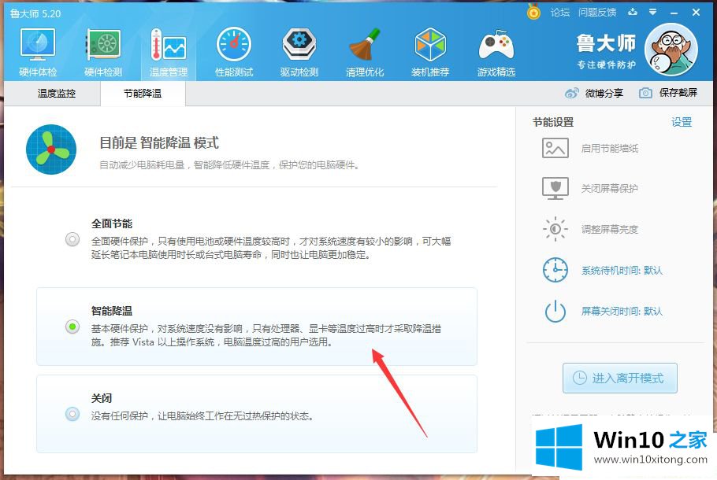Click the 保存截屏 text link
The image size is (717, 480).
pos(678,93)
